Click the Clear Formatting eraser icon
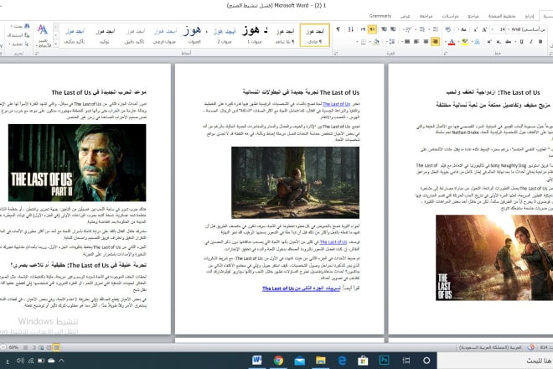This screenshot has width=553, height=369. [448, 29]
